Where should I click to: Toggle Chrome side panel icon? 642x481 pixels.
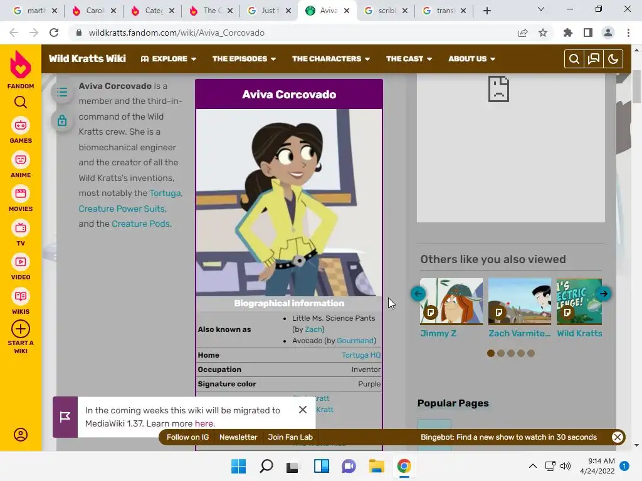coord(588,33)
